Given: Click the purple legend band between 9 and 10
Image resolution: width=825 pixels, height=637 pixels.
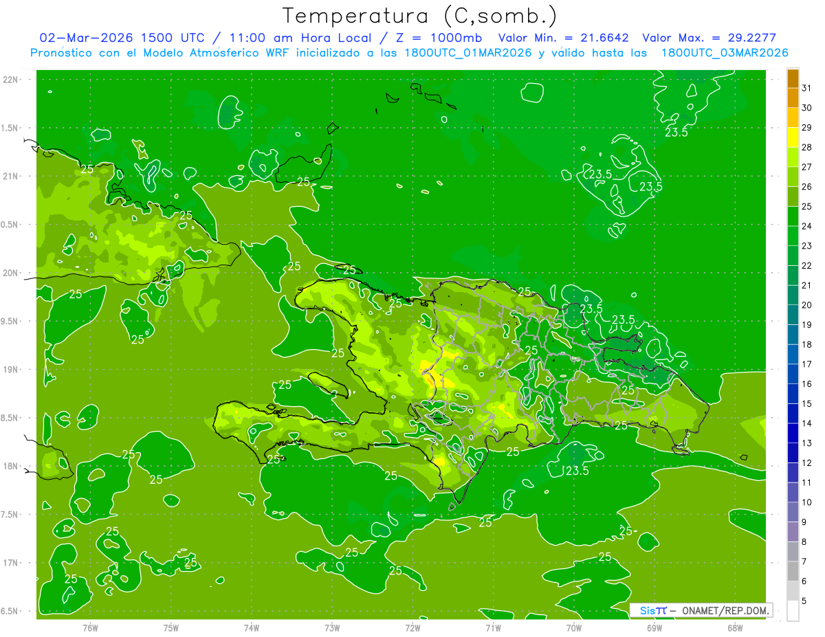Looking at the screenshot, I should click(793, 512).
